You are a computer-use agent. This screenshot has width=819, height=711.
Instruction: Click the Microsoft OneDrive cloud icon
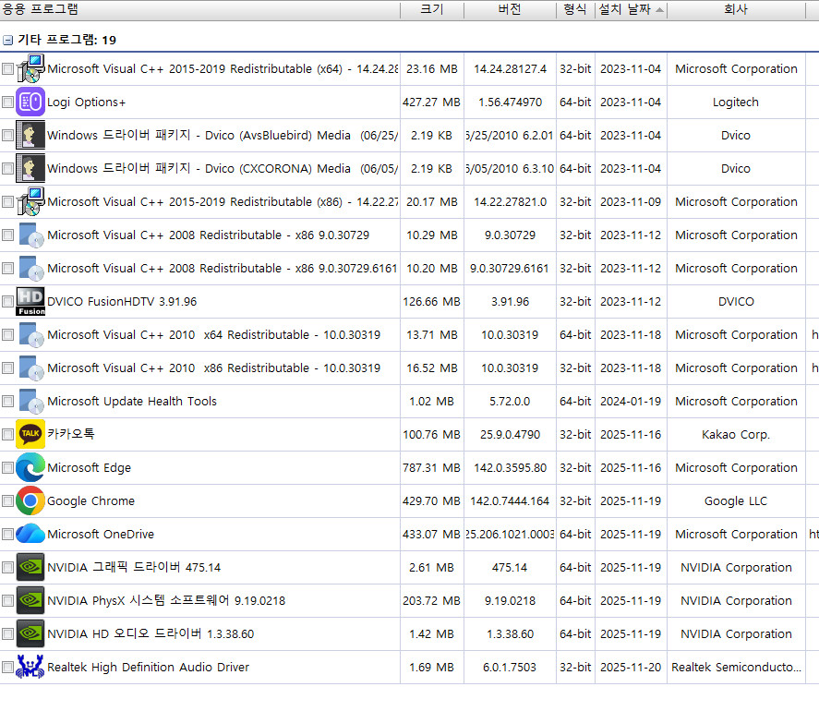30,535
